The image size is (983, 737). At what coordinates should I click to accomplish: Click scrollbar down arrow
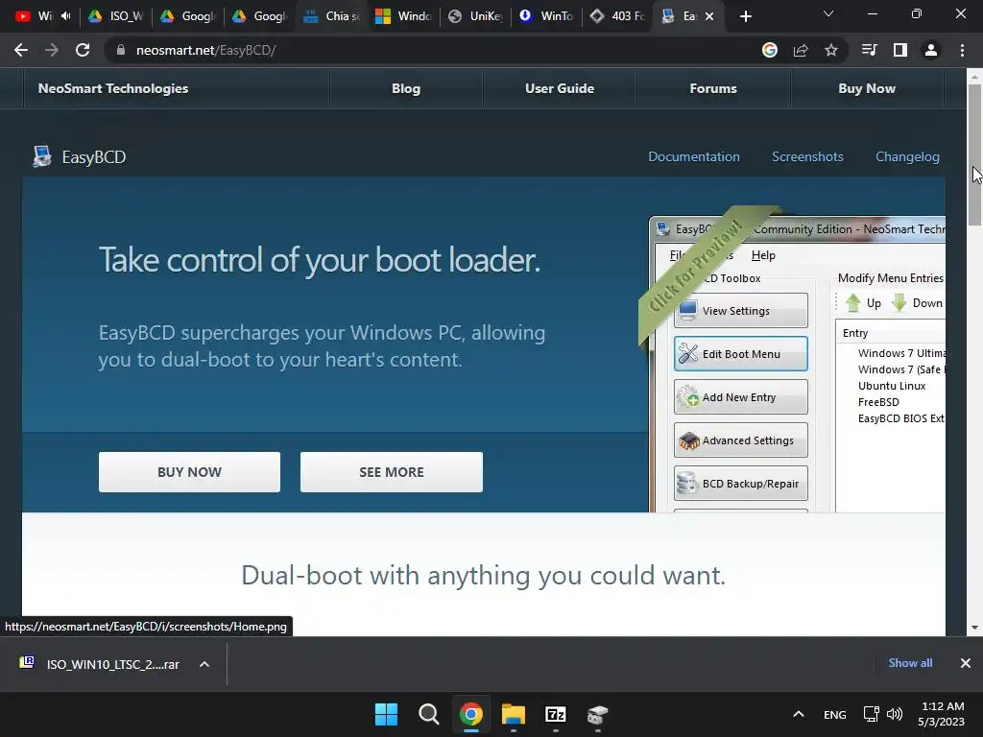coord(974,628)
